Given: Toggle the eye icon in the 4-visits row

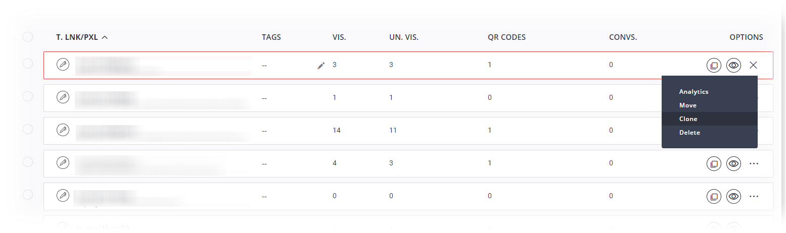Looking at the screenshot, I should click(734, 163).
